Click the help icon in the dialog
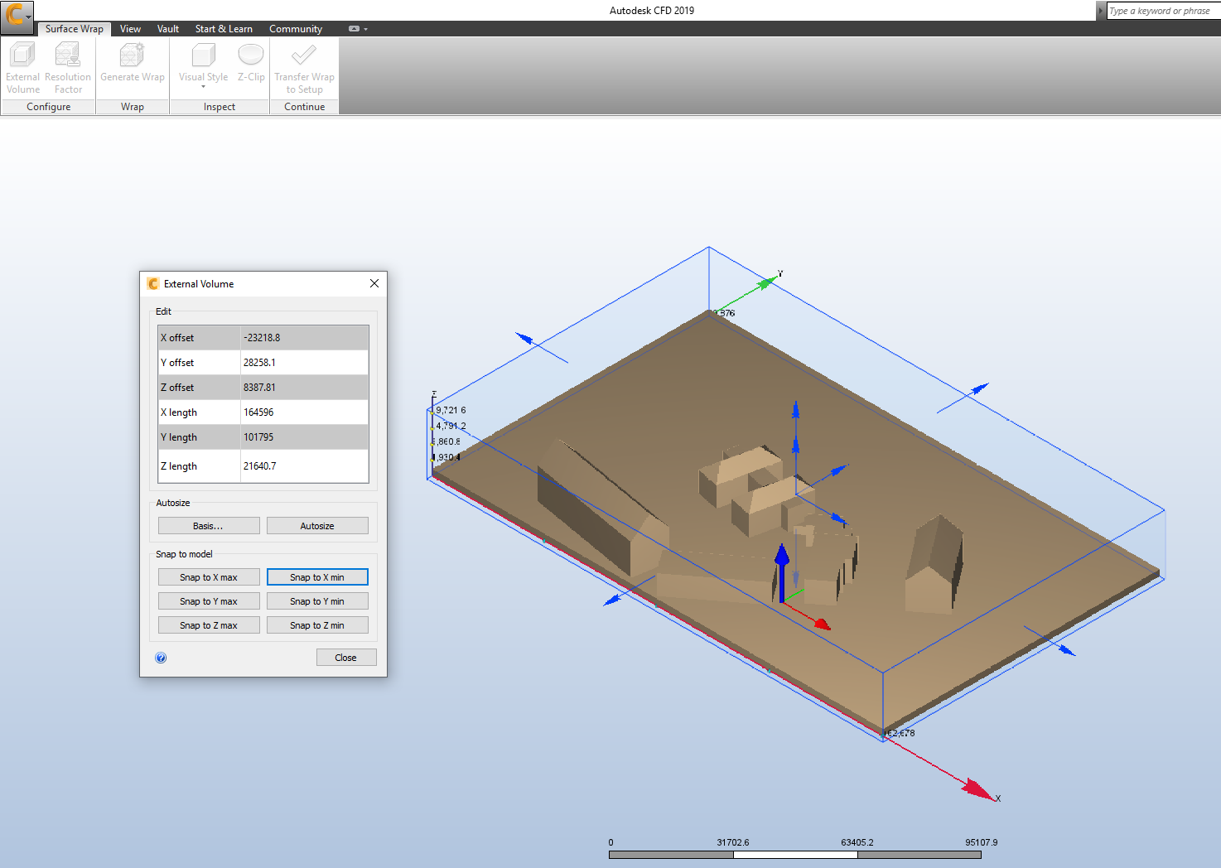The image size is (1221, 868). pos(161,658)
